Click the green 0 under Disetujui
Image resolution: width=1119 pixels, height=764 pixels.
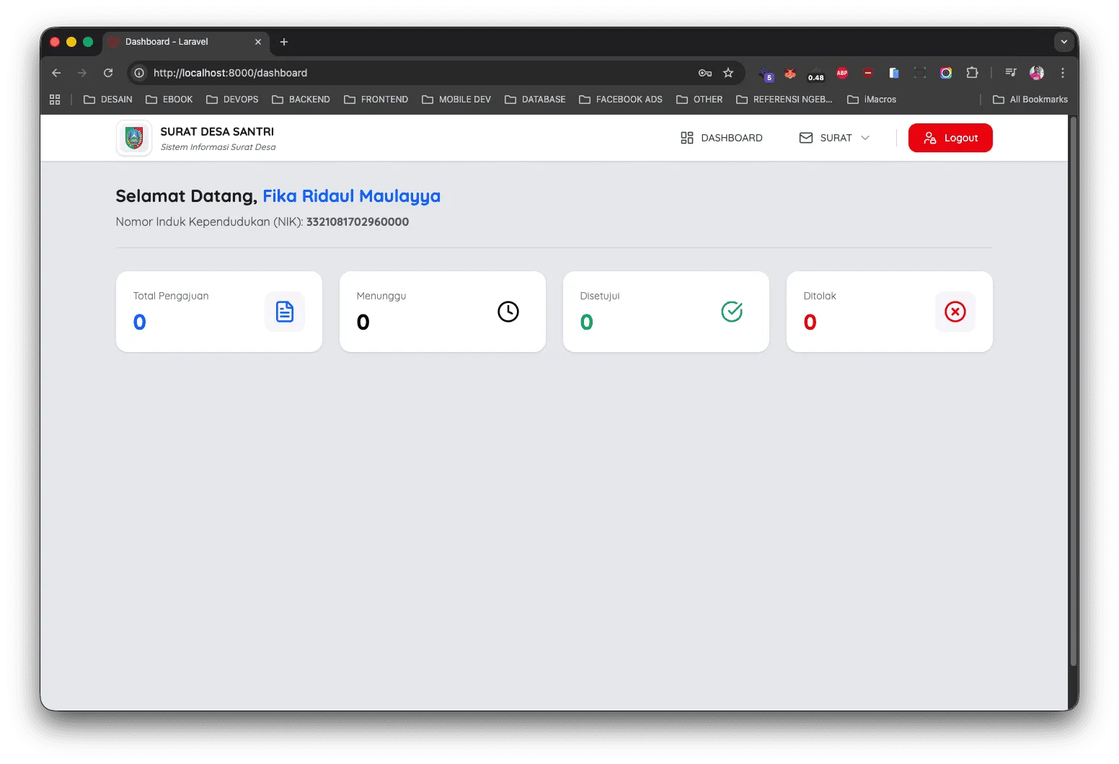click(x=587, y=322)
